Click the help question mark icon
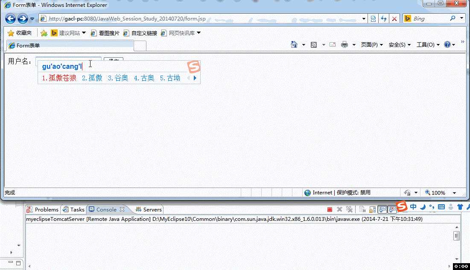This screenshot has width=470, height=270. (x=447, y=45)
